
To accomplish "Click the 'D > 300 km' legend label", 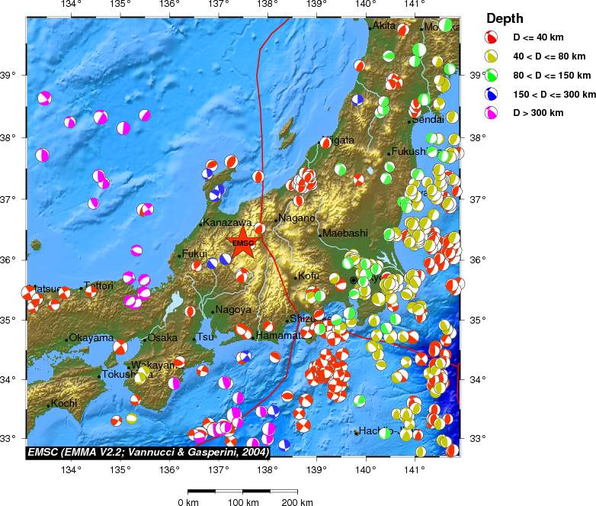I will coord(538,113).
